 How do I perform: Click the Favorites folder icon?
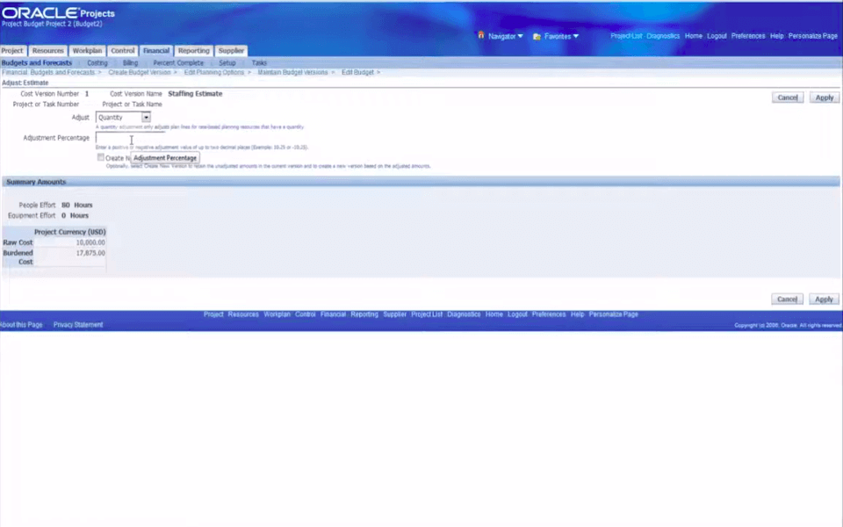point(538,36)
